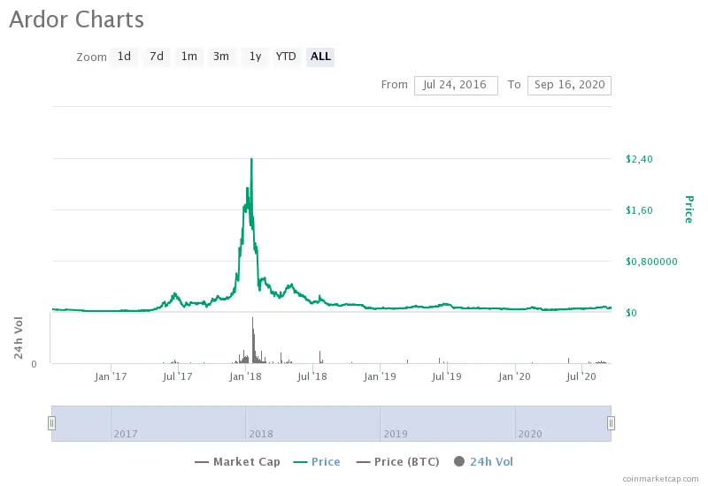The width and height of the screenshot is (708, 486).
Task: Grab the right navigator range handle
Action: click(x=611, y=423)
